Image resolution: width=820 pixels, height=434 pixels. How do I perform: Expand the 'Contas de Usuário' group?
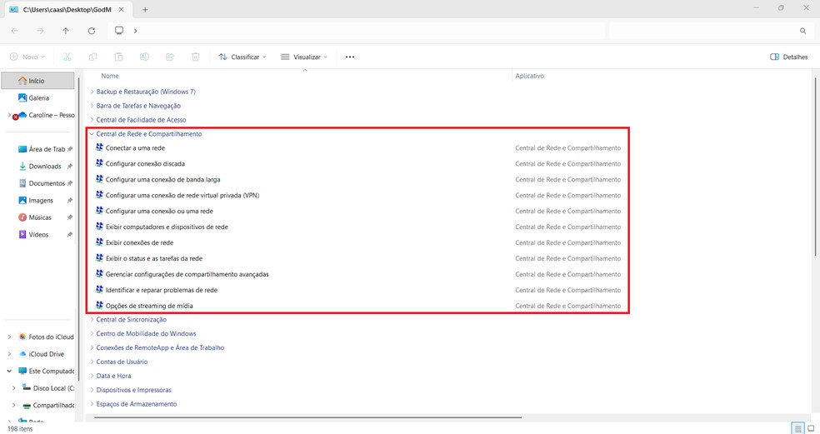[x=92, y=362]
